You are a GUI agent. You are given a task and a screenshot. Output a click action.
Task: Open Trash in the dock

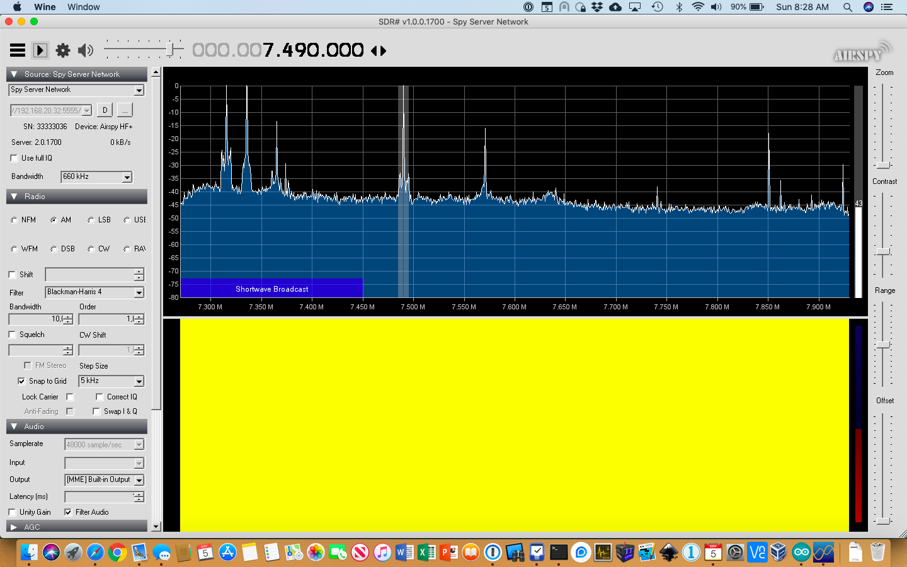pos(877,553)
